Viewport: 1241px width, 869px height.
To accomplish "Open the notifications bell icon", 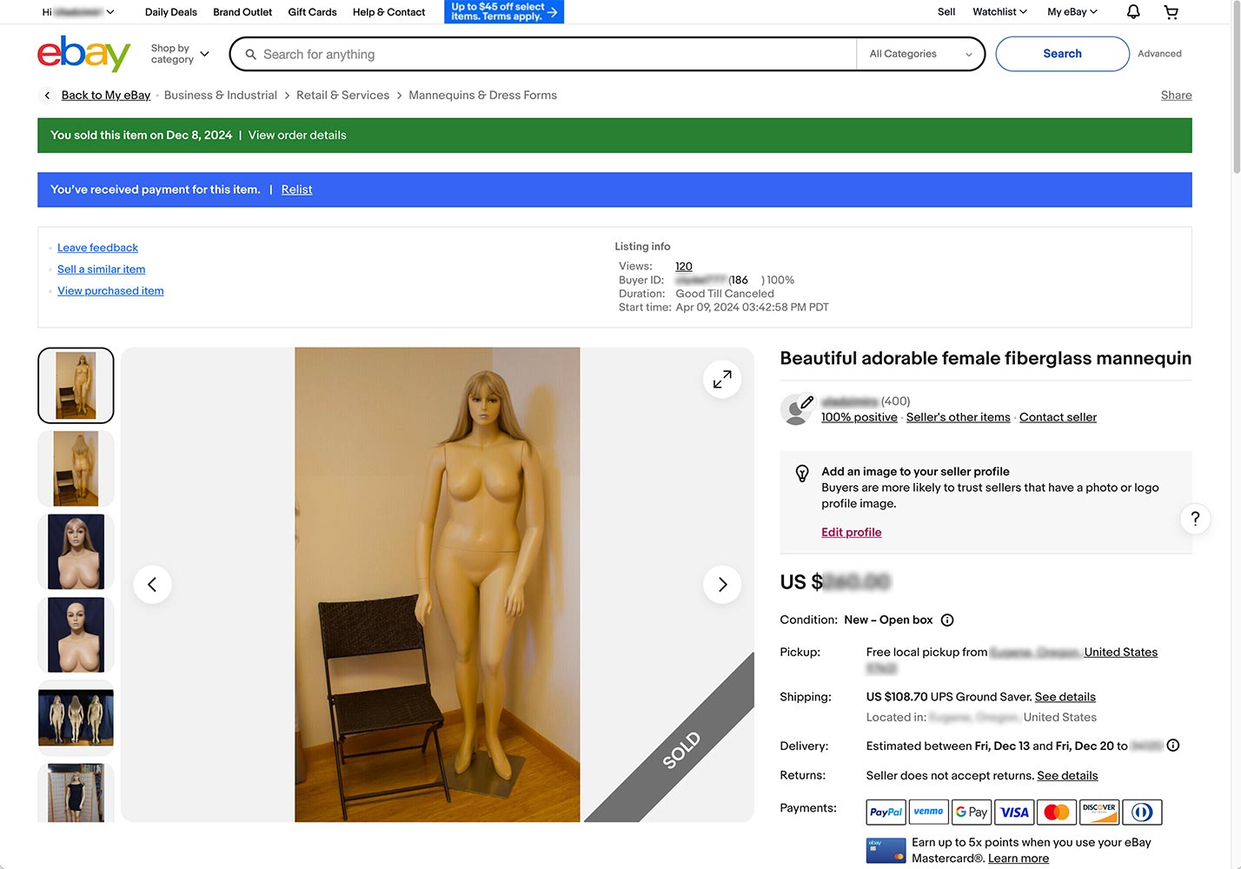I will tap(1133, 12).
